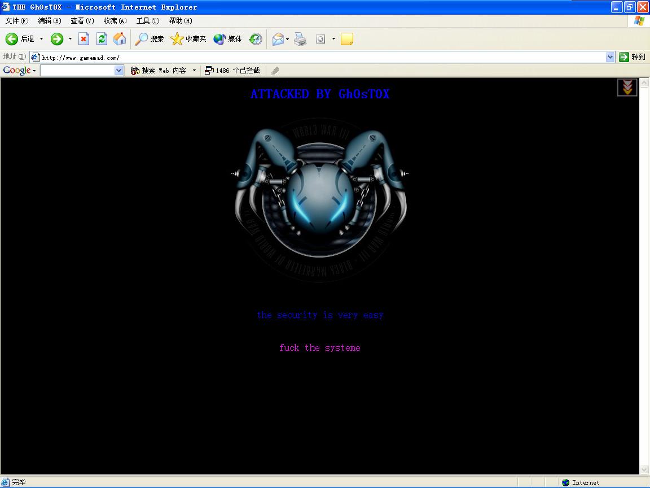Open the Search Web options dropdown arrow
Viewport: 650px width, 488px height.
coord(194,71)
